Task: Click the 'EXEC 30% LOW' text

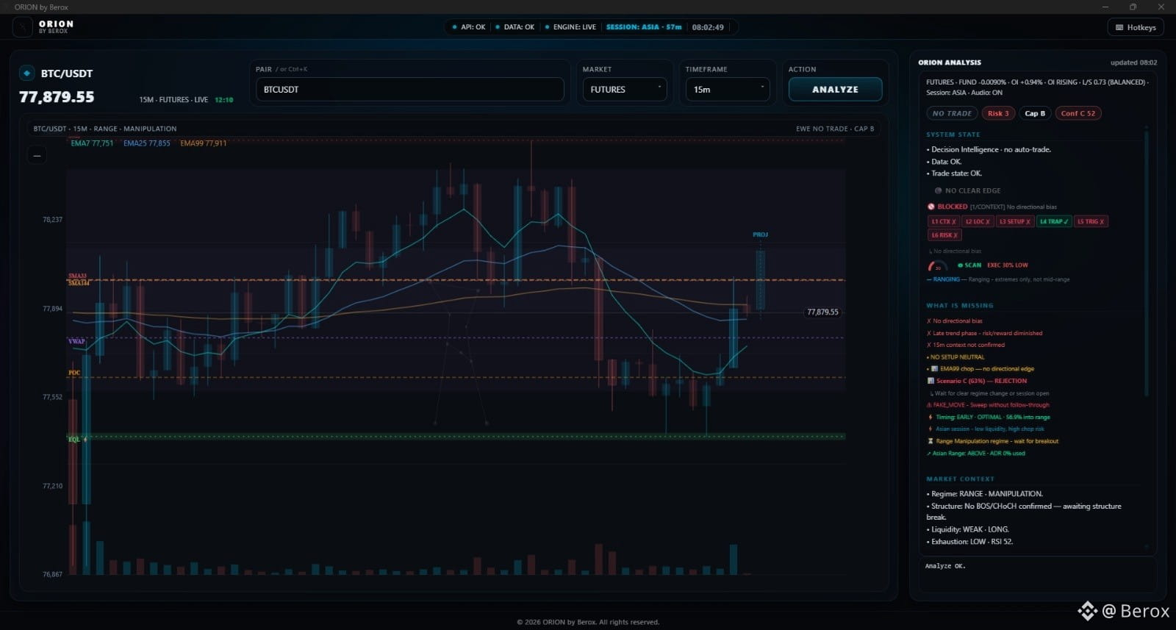Action: (x=1008, y=265)
